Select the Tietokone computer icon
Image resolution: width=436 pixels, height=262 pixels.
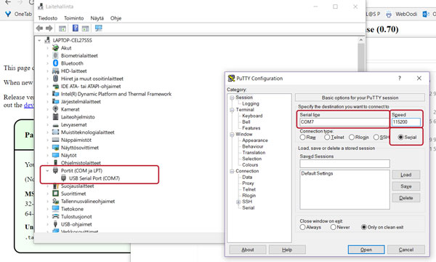pyautogui.click(x=56, y=209)
